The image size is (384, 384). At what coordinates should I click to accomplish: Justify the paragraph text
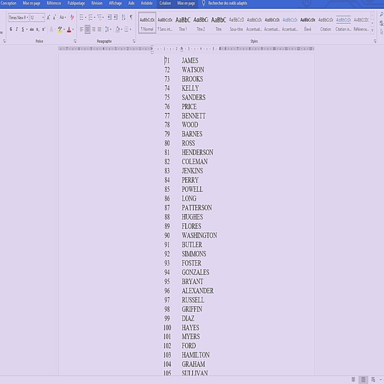click(x=99, y=29)
